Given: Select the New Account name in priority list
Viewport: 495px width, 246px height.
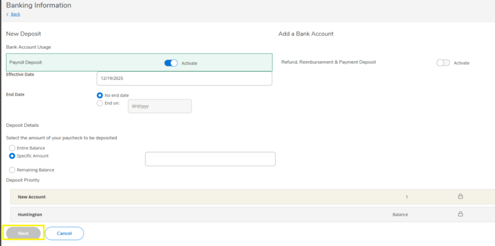Looking at the screenshot, I should pos(32,197).
